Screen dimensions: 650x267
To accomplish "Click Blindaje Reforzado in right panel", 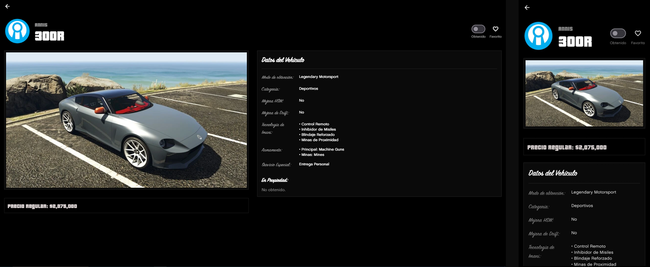I will [x=592, y=258].
